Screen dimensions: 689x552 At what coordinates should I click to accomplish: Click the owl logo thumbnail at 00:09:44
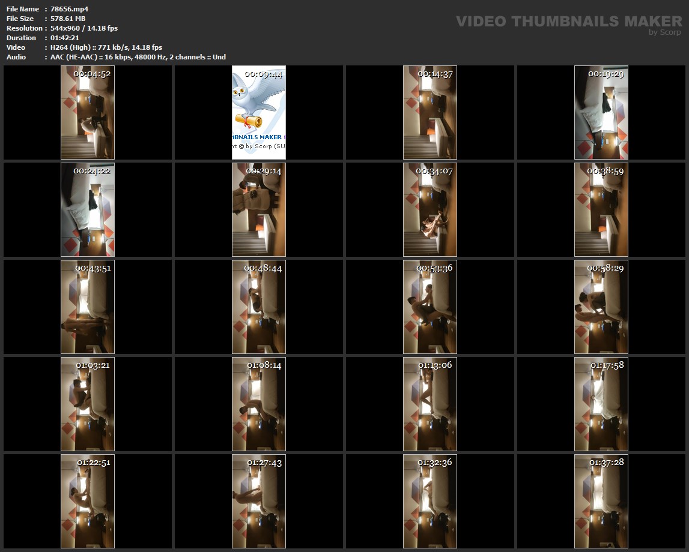click(258, 112)
